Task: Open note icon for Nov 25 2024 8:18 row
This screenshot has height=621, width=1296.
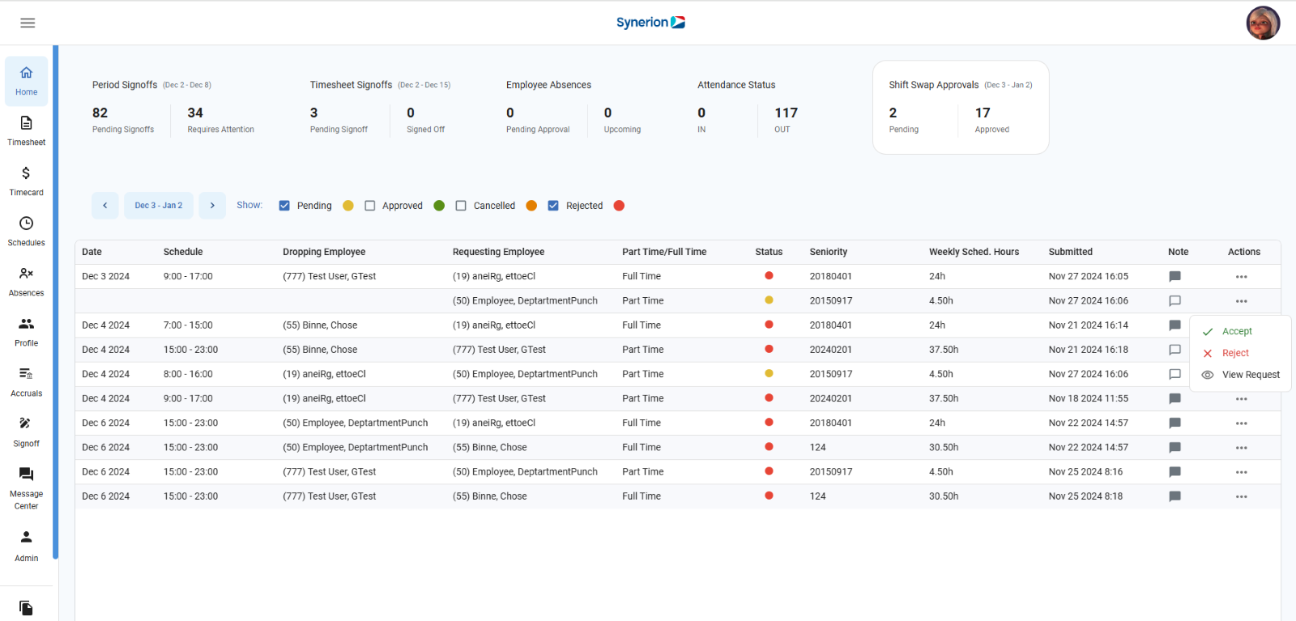Action: pyautogui.click(x=1174, y=496)
